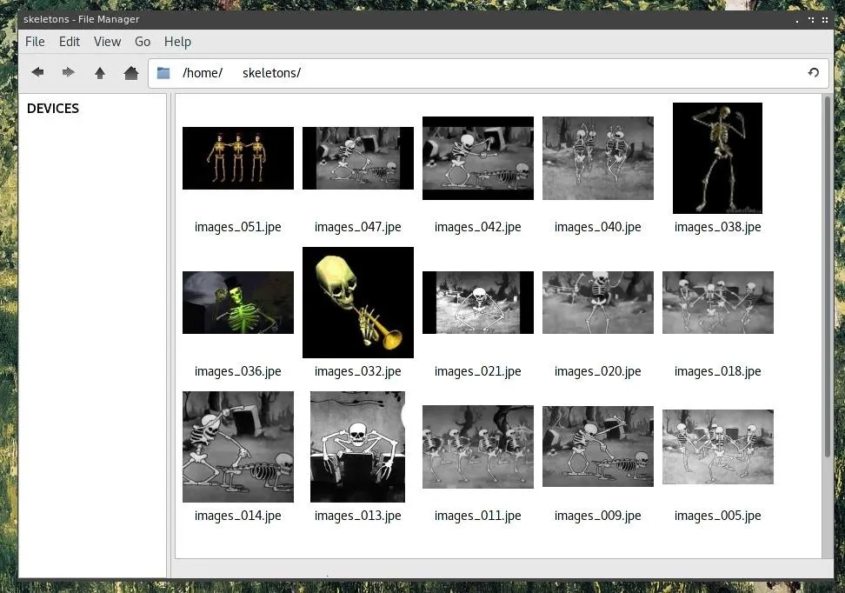Screen dimensions: 845x593
Task: Click the file name images_032.jpe
Action: [358, 371]
